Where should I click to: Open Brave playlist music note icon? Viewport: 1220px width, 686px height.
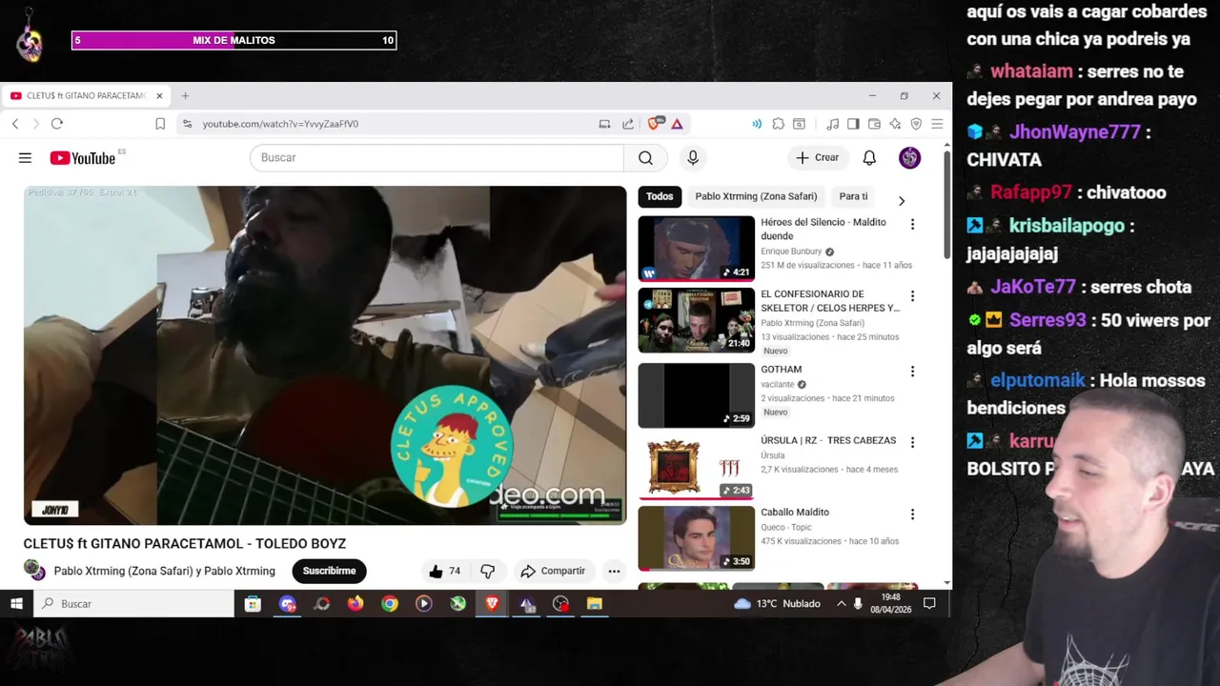pyautogui.click(x=832, y=124)
